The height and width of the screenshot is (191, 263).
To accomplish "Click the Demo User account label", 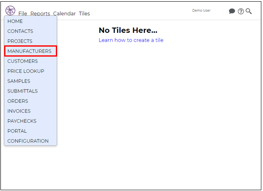I will [201, 10].
